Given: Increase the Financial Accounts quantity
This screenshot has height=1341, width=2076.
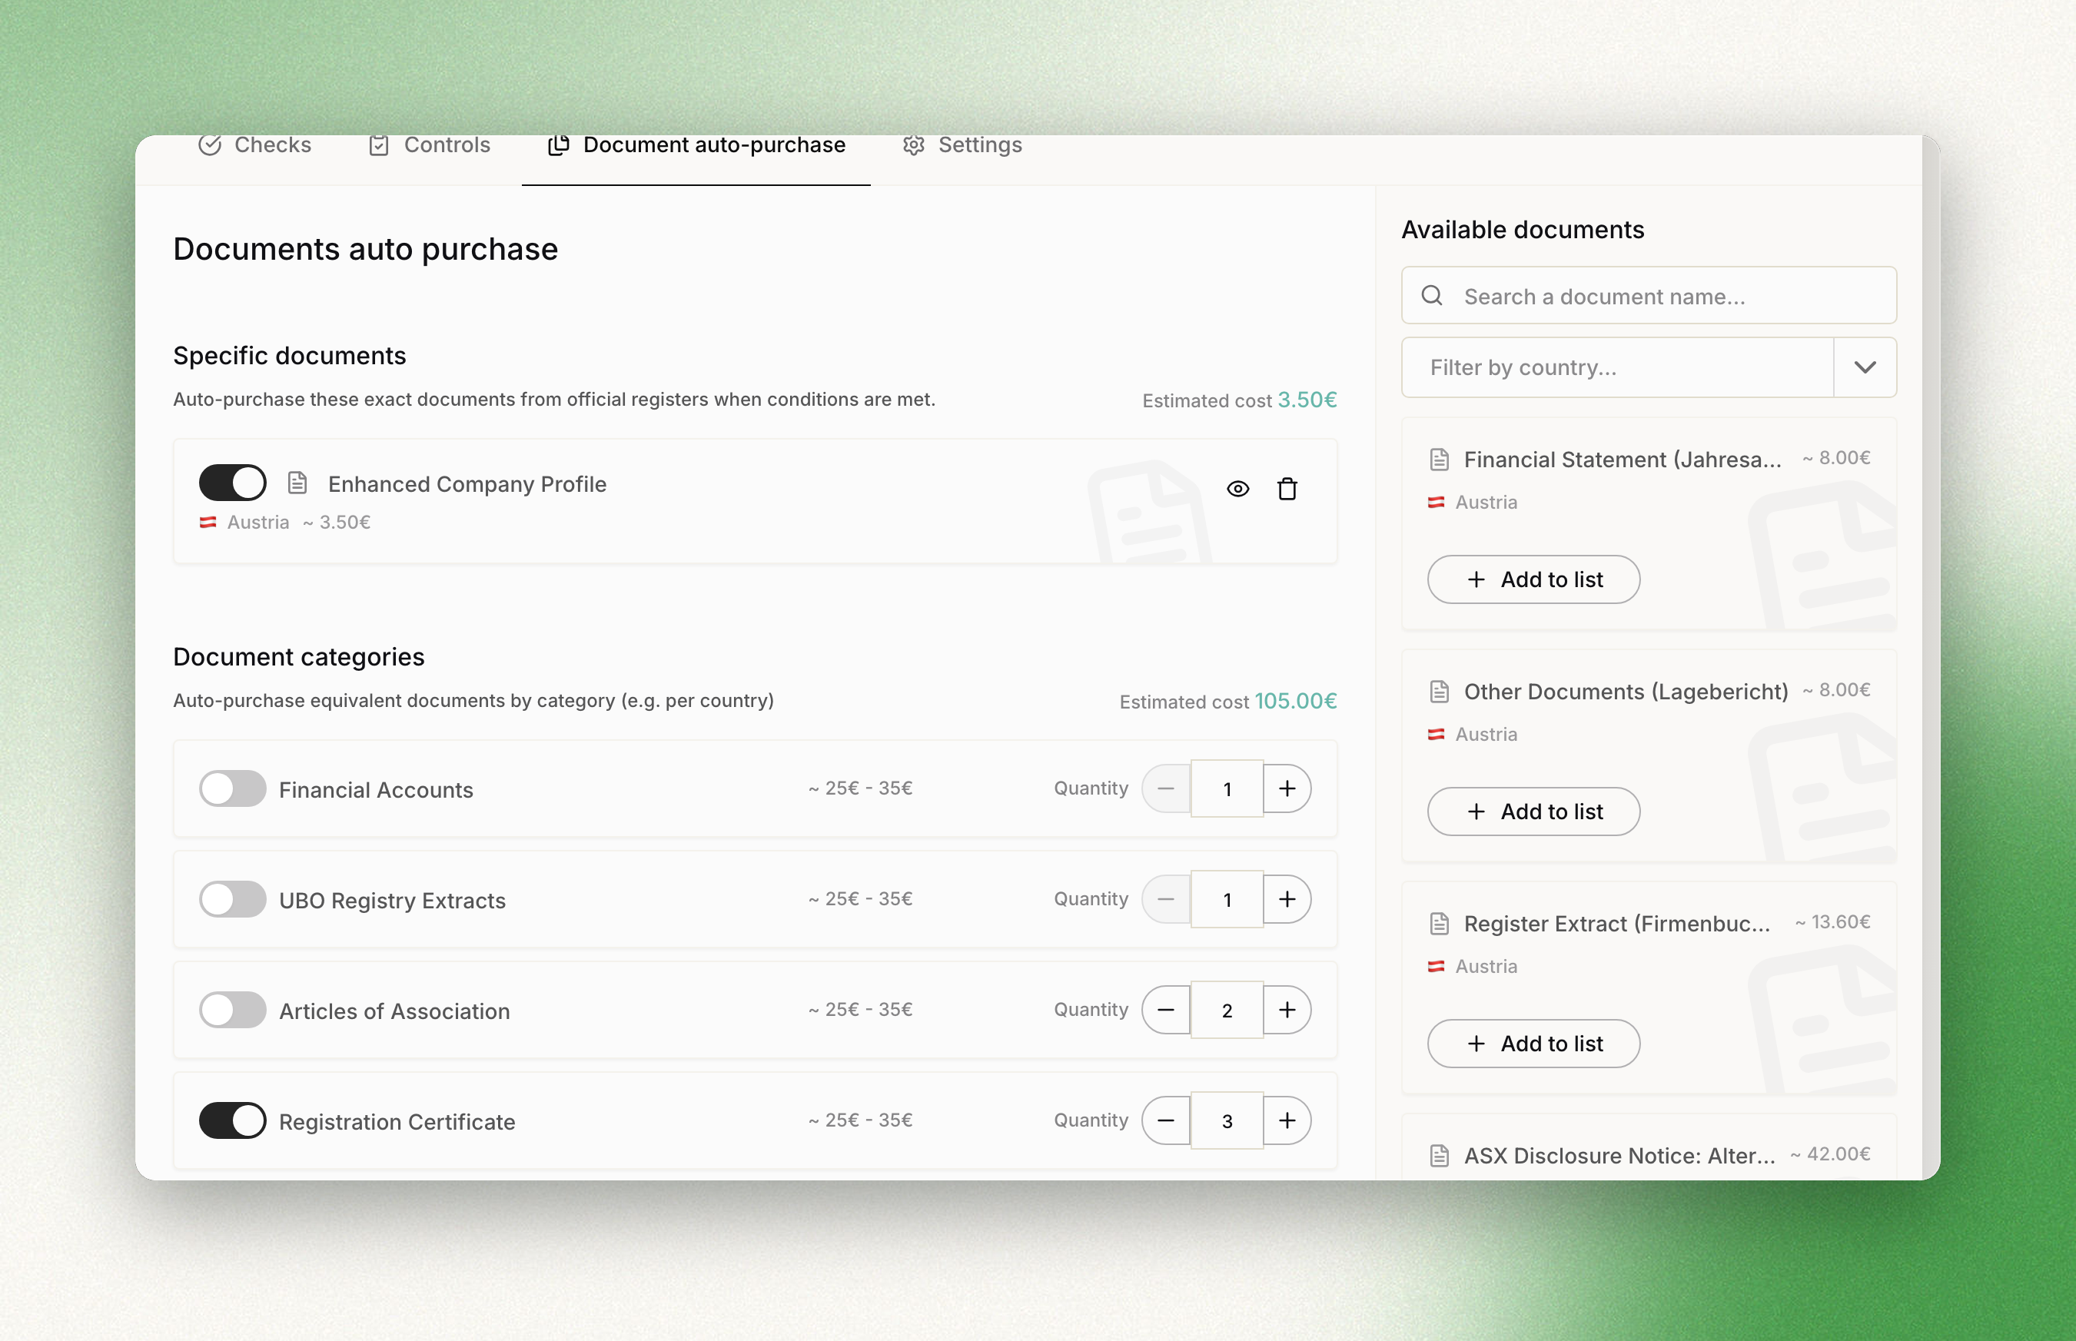Looking at the screenshot, I should coord(1287,789).
